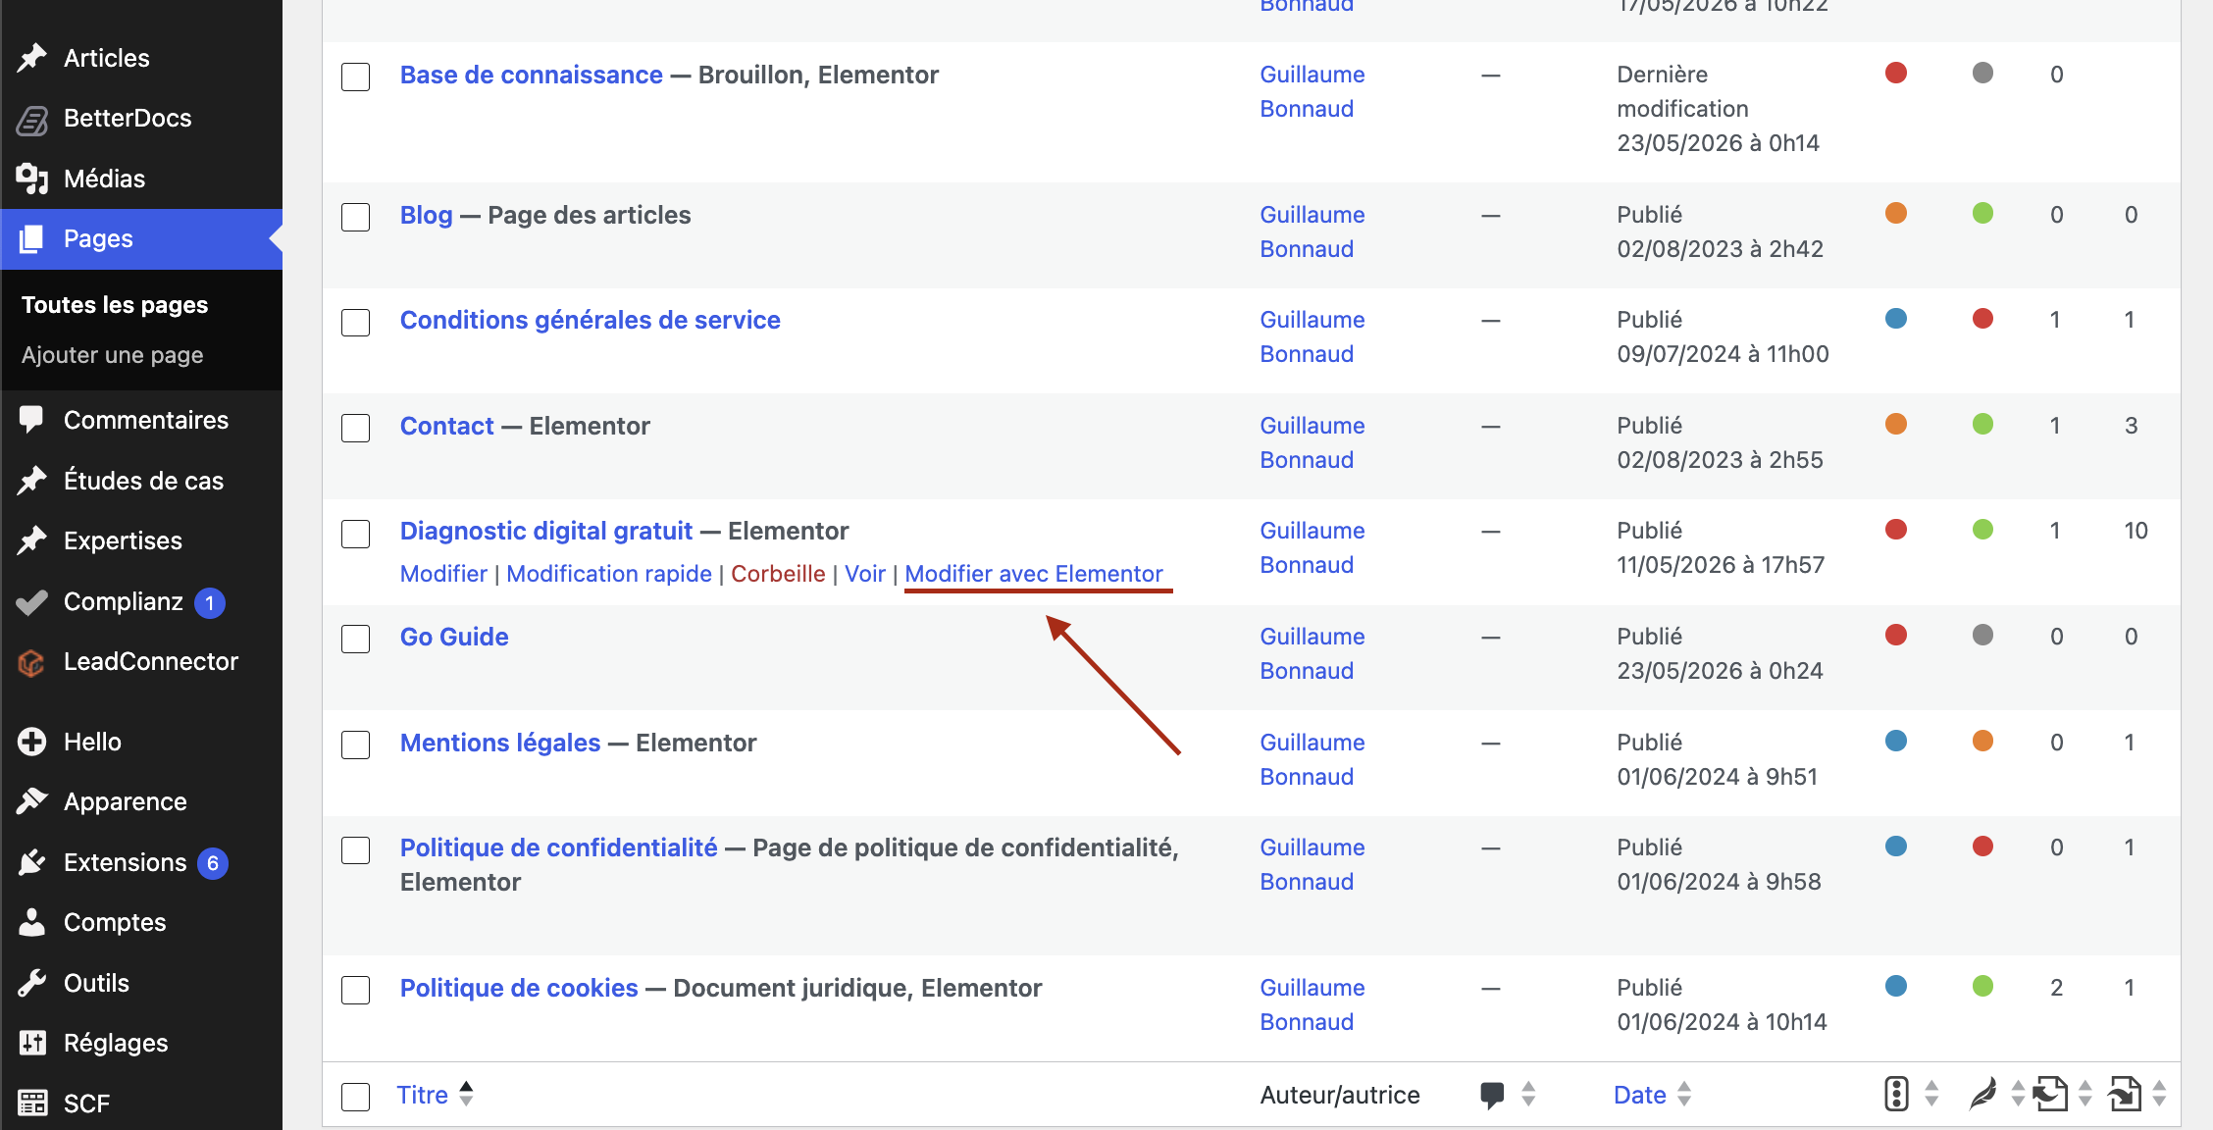Click the Apparence paintbrush icon
2213x1130 pixels.
[31, 801]
